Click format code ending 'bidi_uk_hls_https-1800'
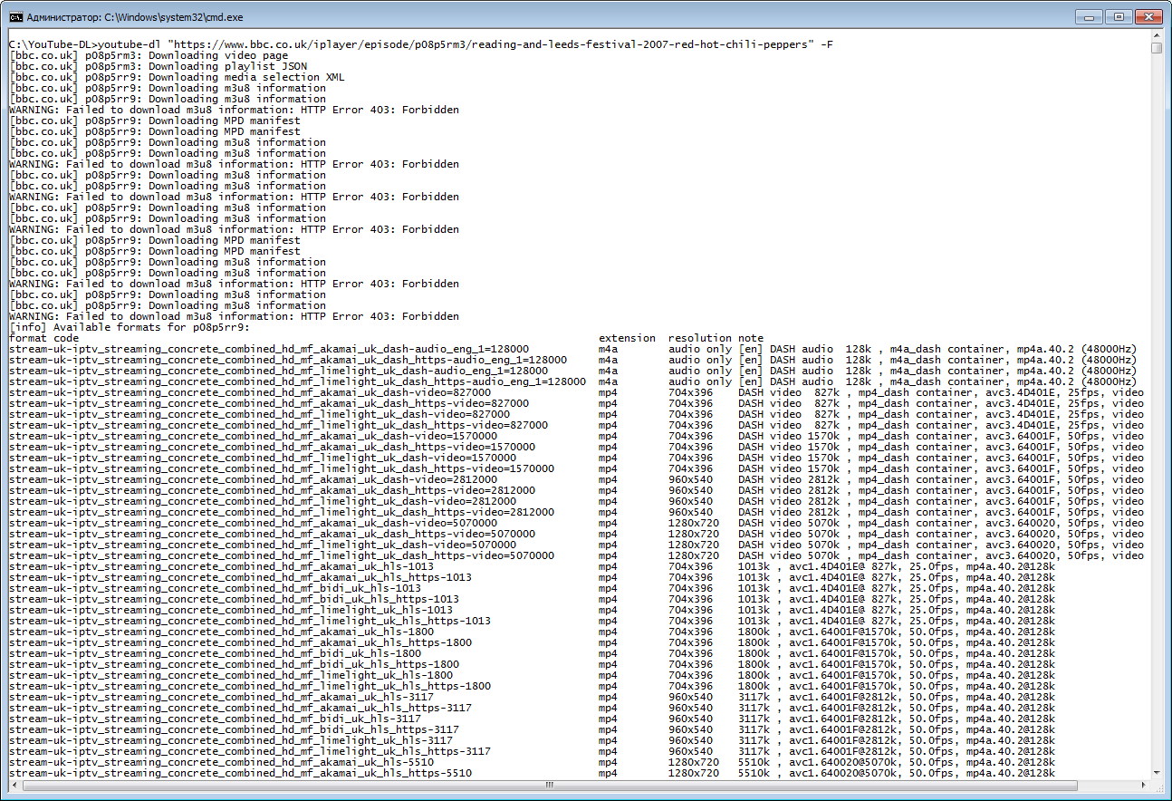1172x801 pixels. coord(235,664)
